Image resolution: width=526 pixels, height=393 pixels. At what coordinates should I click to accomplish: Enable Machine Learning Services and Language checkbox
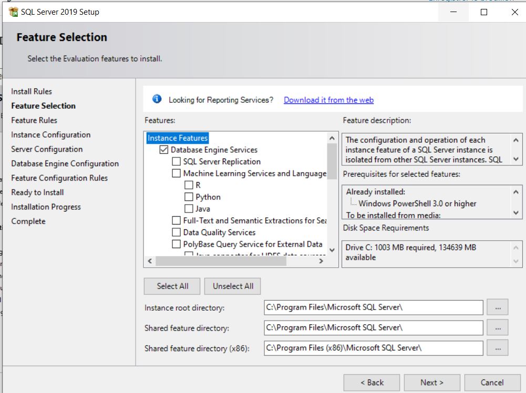pyautogui.click(x=176, y=173)
